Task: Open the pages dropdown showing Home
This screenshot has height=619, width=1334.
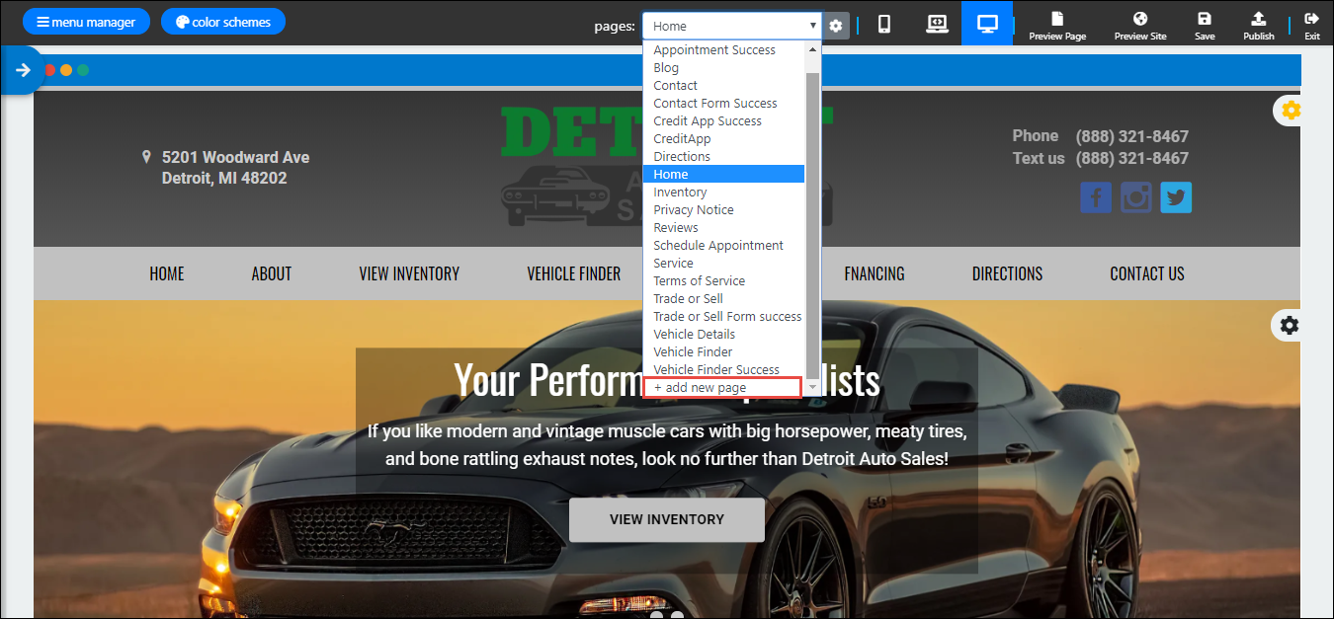Action: click(x=732, y=26)
